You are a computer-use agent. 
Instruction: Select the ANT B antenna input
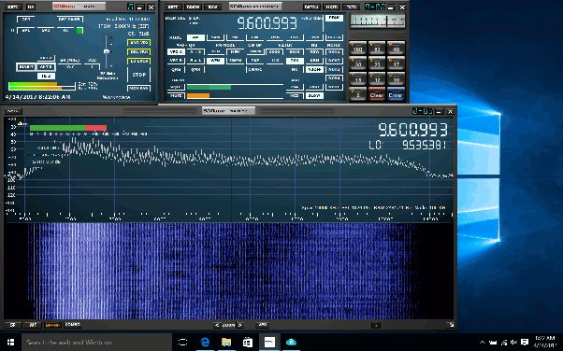[x=46, y=66]
